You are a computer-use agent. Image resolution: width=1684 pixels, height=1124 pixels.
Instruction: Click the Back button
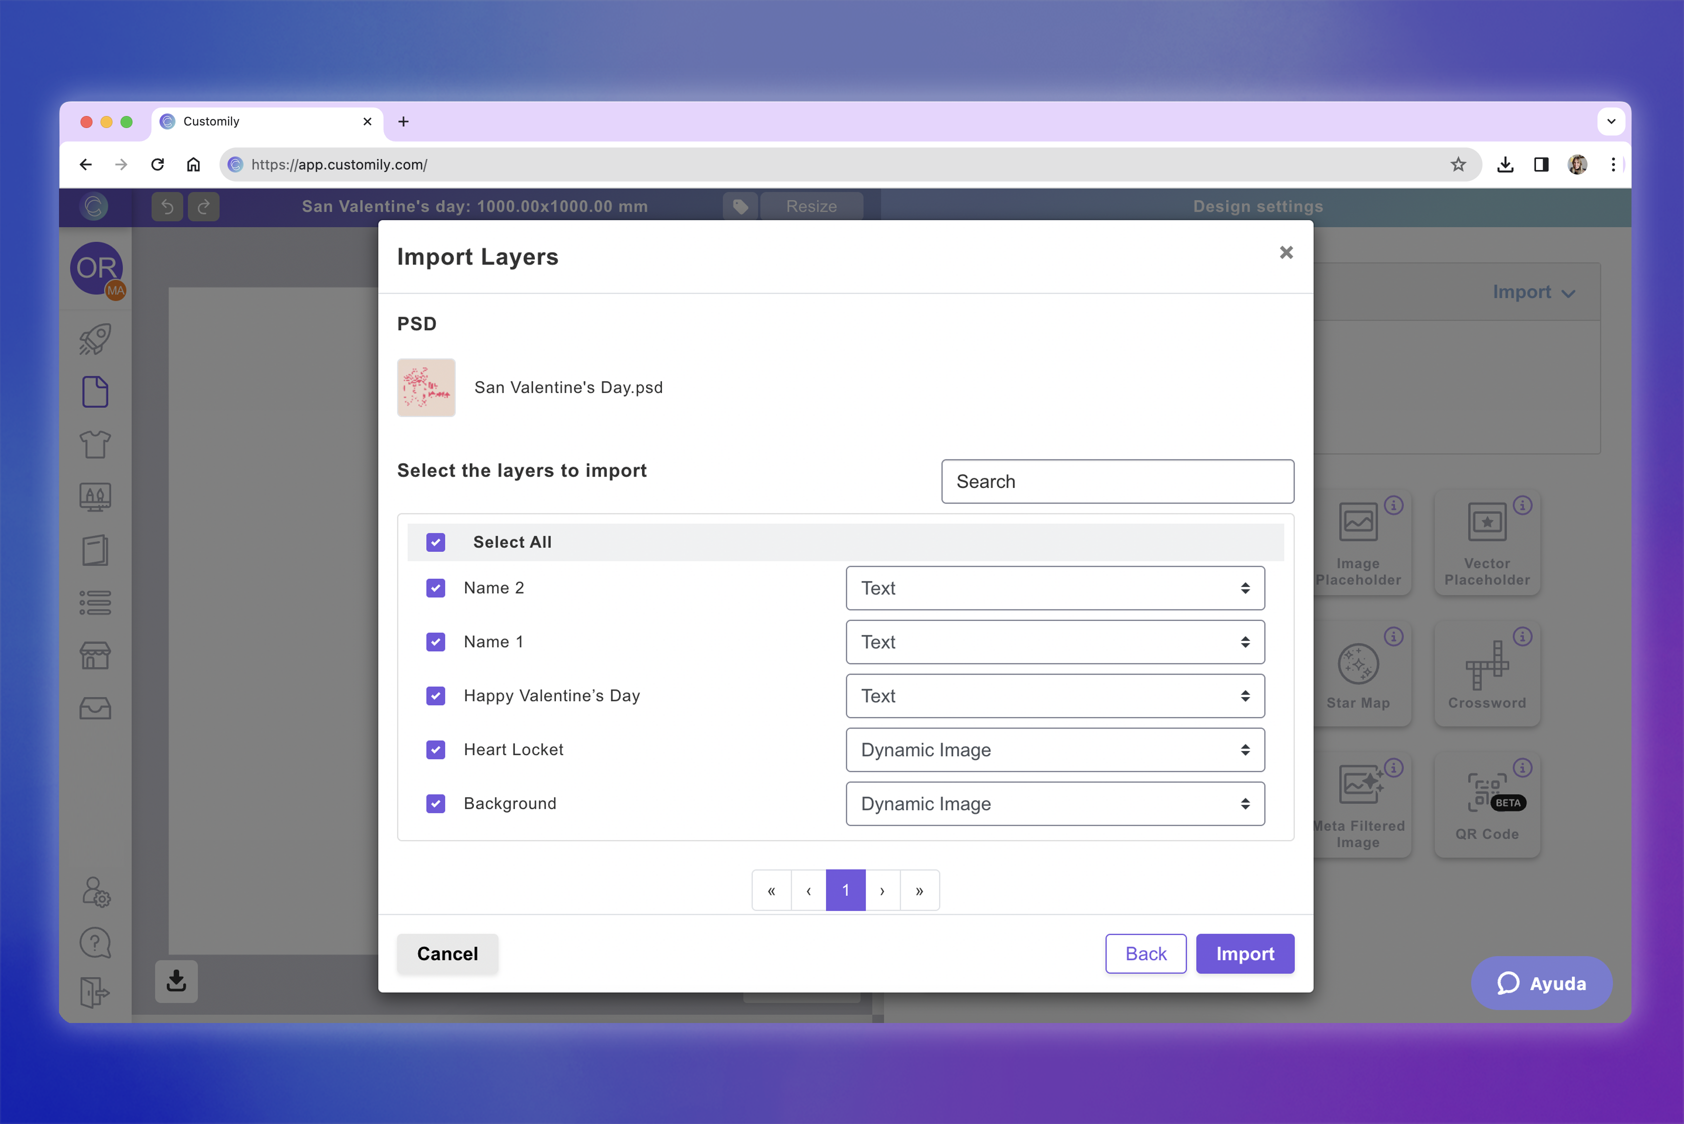pos(1145,954)
